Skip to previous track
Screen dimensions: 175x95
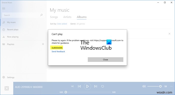tap(79, 86)
